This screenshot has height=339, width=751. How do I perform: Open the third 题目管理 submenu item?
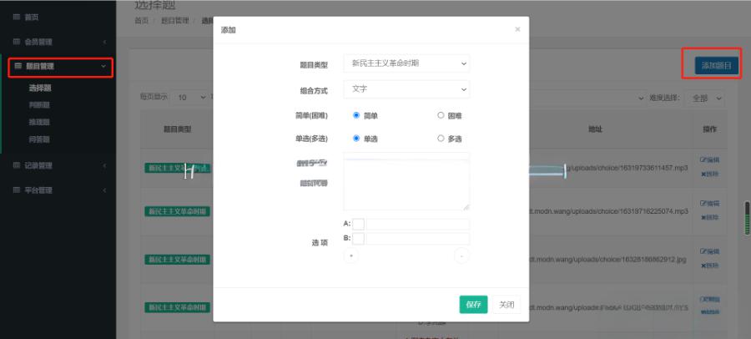tap(40, 122)
